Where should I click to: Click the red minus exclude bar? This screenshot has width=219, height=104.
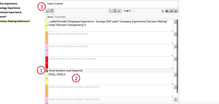pos(47,63)
